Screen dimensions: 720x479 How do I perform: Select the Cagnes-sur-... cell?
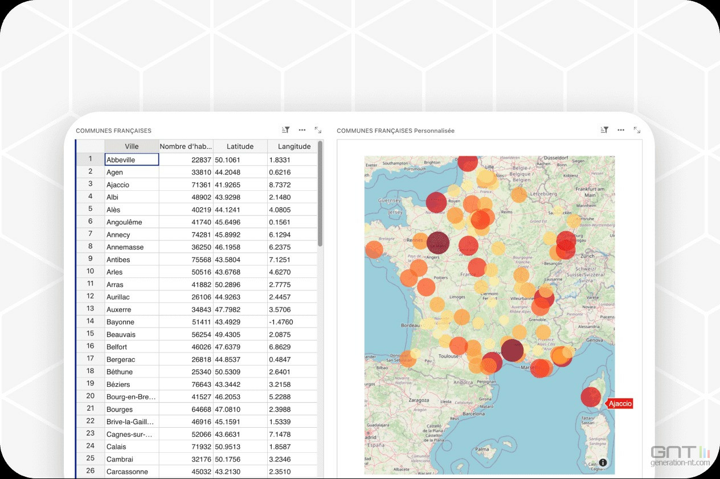click(132, 434)
